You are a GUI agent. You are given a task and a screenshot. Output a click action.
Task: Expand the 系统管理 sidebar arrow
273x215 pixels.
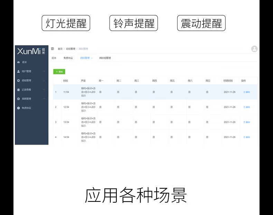pyautogui.click(x=44, y=99)
